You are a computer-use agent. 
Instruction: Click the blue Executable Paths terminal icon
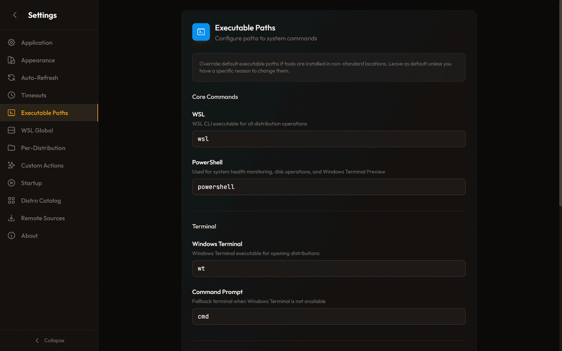click(201, 32)
